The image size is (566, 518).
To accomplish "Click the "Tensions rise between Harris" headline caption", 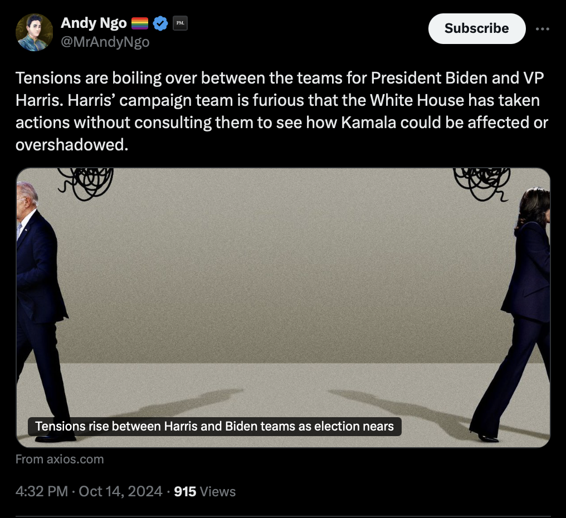I will pos(214,427).
